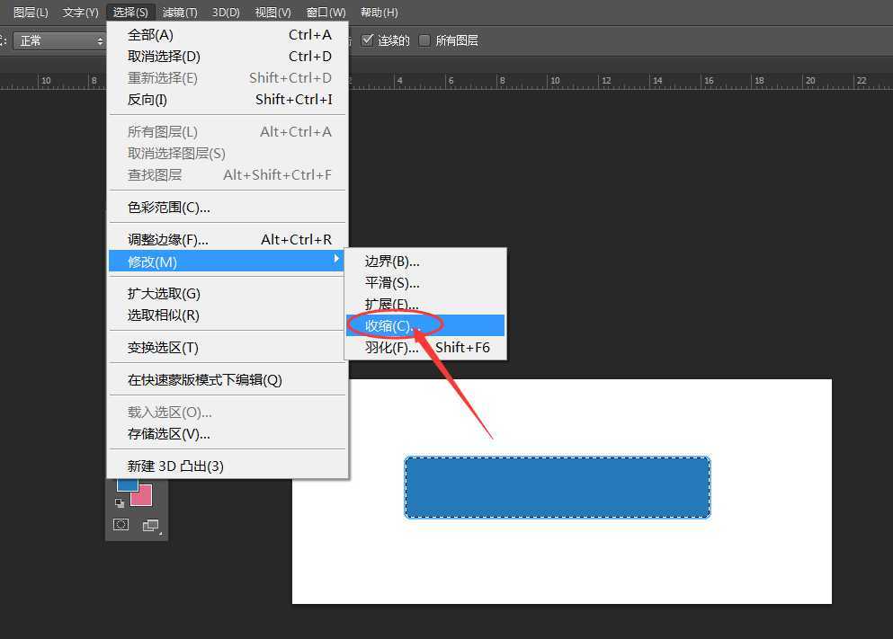This screenshot has height=639, width=893.
Task: Toggle Quick Mask editing mode icon
Action: click(121, 524)
